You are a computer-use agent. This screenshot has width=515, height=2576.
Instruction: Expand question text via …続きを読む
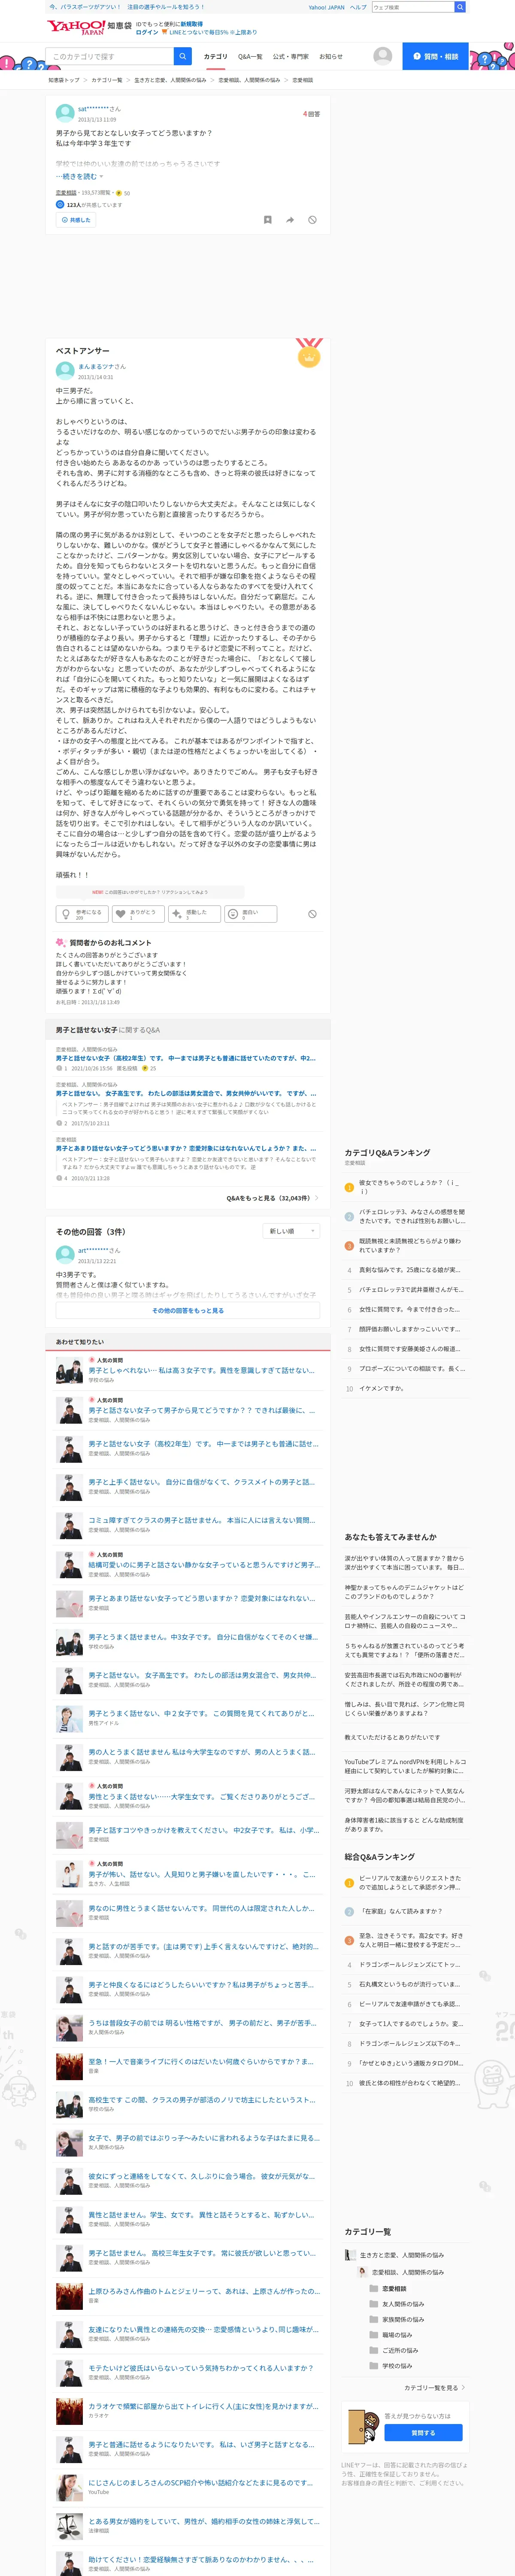(79, 177)
